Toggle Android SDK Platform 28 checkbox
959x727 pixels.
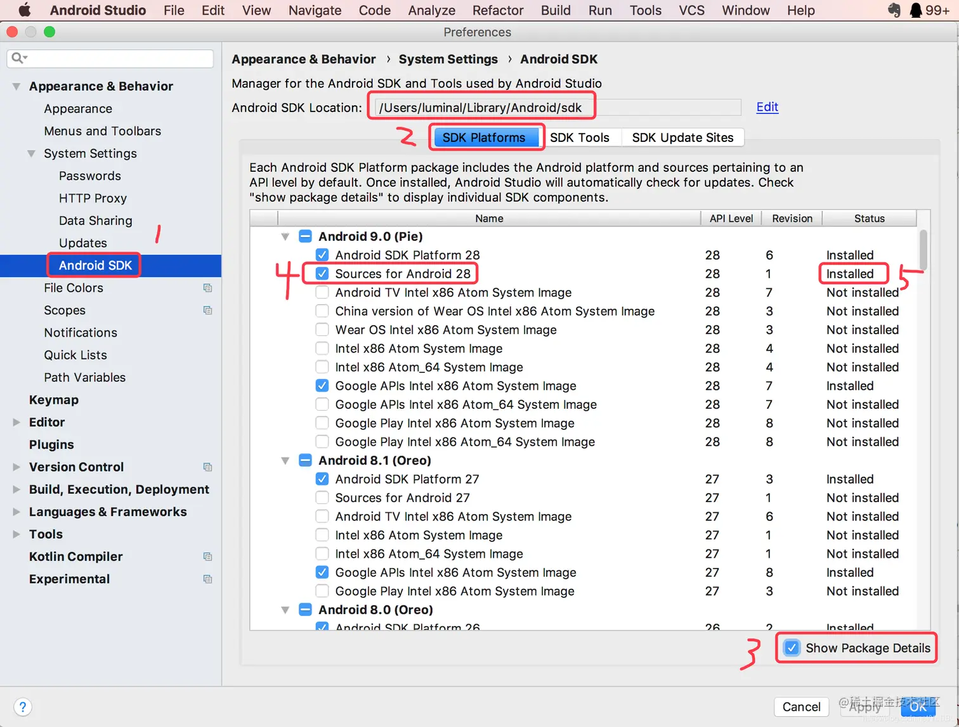[322, 255]
